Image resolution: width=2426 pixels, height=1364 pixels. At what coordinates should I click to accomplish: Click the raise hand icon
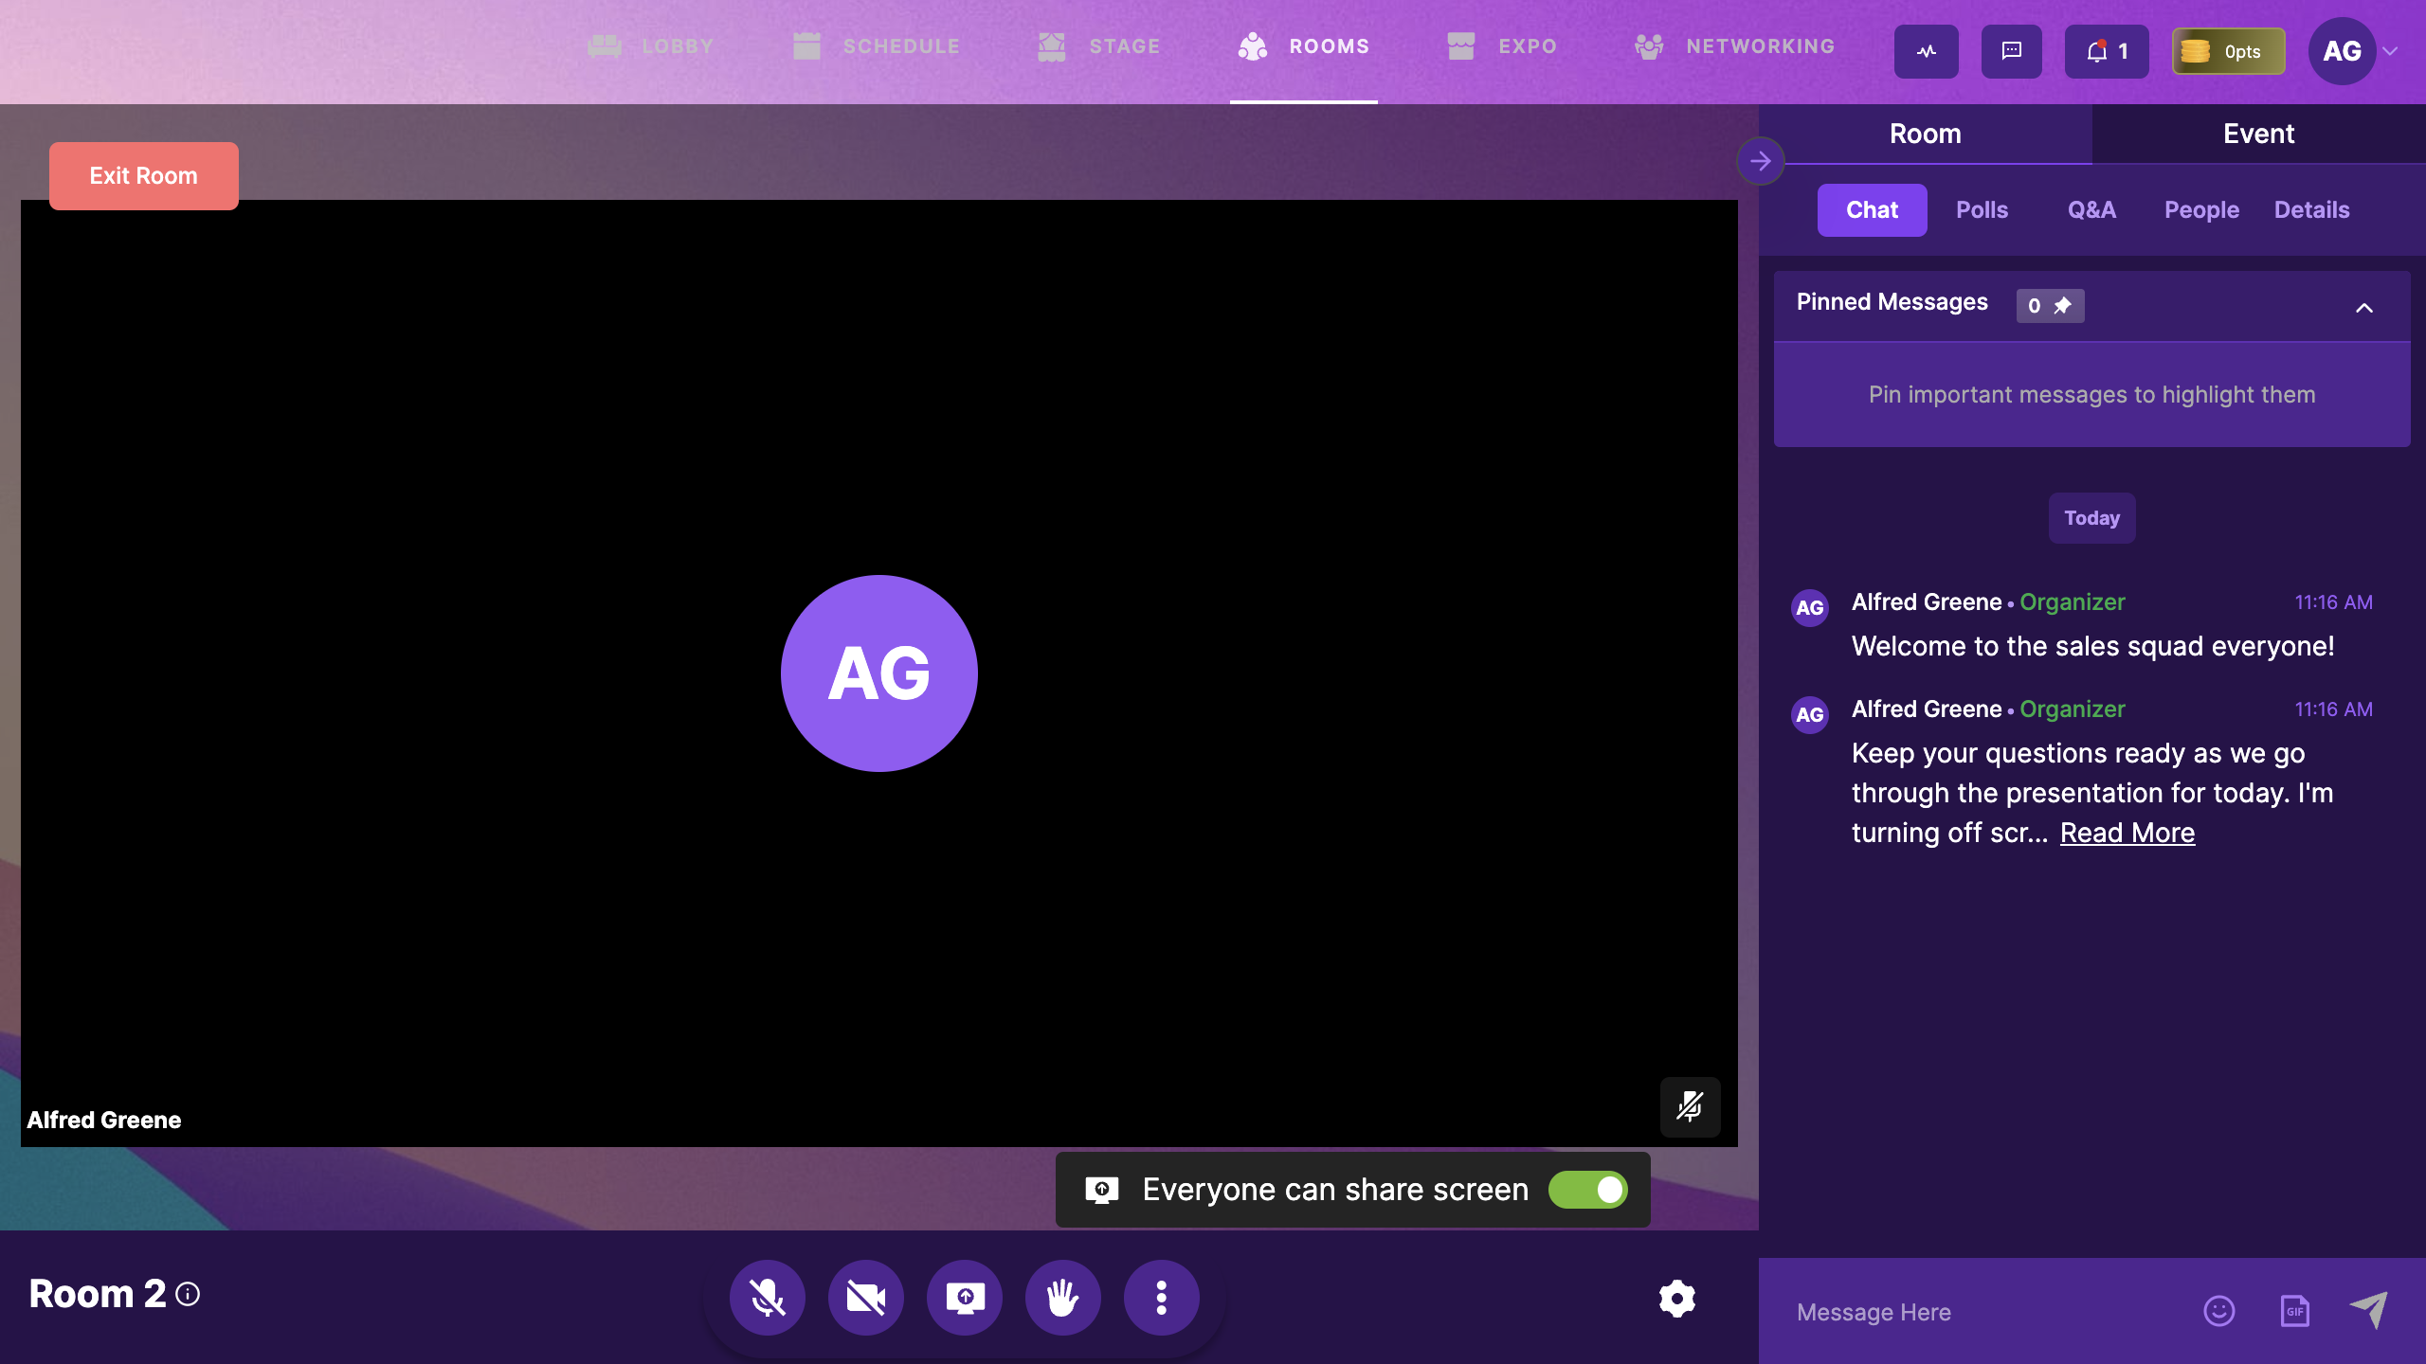point(1062,1298)
